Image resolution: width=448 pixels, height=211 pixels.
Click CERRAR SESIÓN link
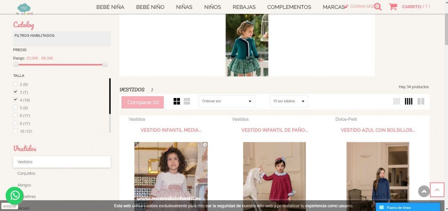point(361,6)
